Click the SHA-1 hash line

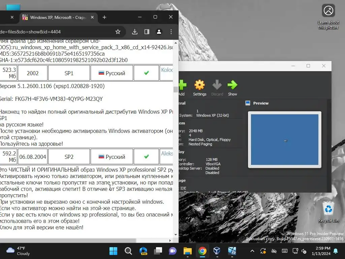point(64,60)
